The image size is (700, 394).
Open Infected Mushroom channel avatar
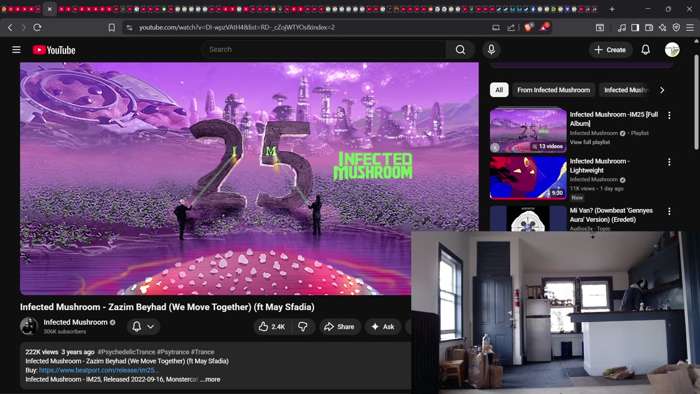(x=29, y=326)
